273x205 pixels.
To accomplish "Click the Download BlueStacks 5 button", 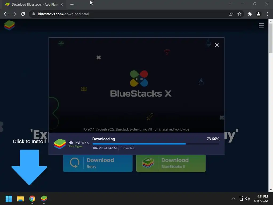I will (x=171, y=163).
